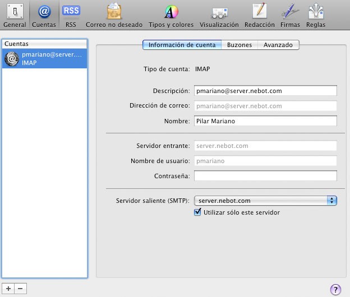Viewport: 350px width, 297px height.
Task: Open the RSS preferences pane
Action: pyautogui.click(x=71, y=15)
